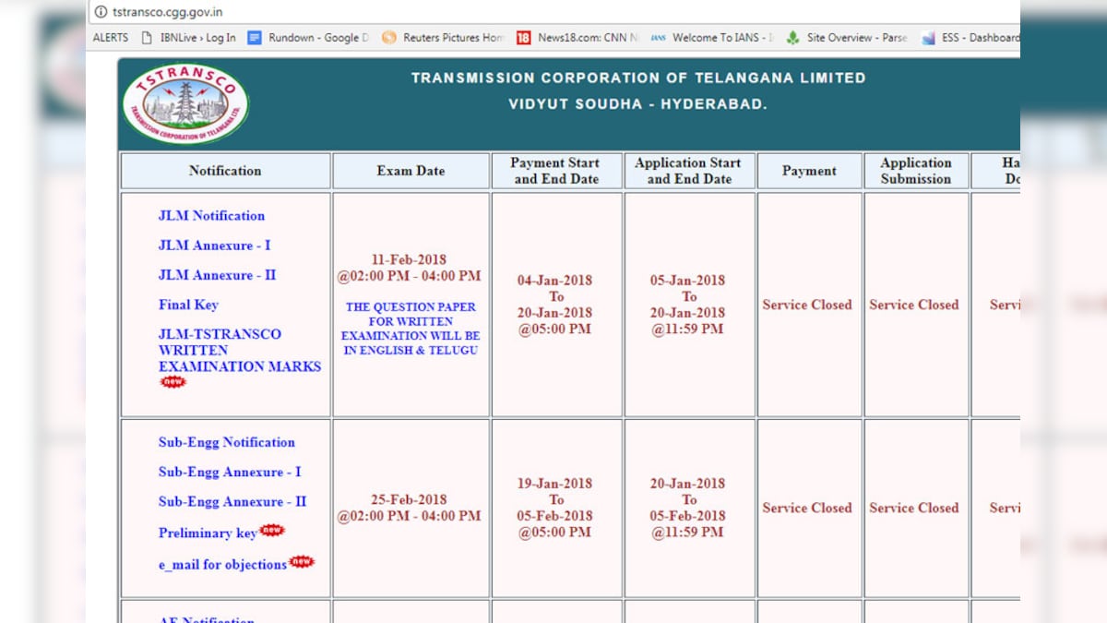The width and height of the screenshot is (1107, 623).
Task: Open the JLM Notification link
Action: coord(210,215)
